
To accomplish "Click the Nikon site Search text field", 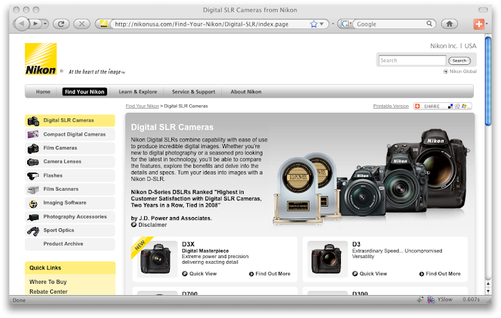I will 412,61.
